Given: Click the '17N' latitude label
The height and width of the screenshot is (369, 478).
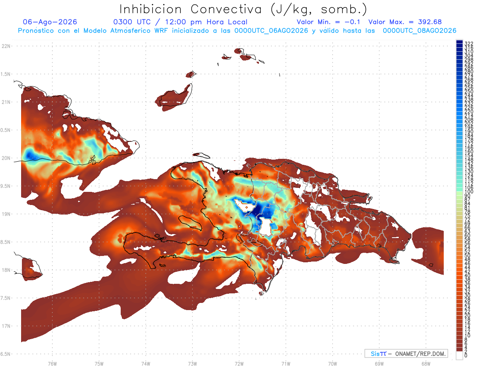Looking at the screenshot, I should [x=6, y=326].
